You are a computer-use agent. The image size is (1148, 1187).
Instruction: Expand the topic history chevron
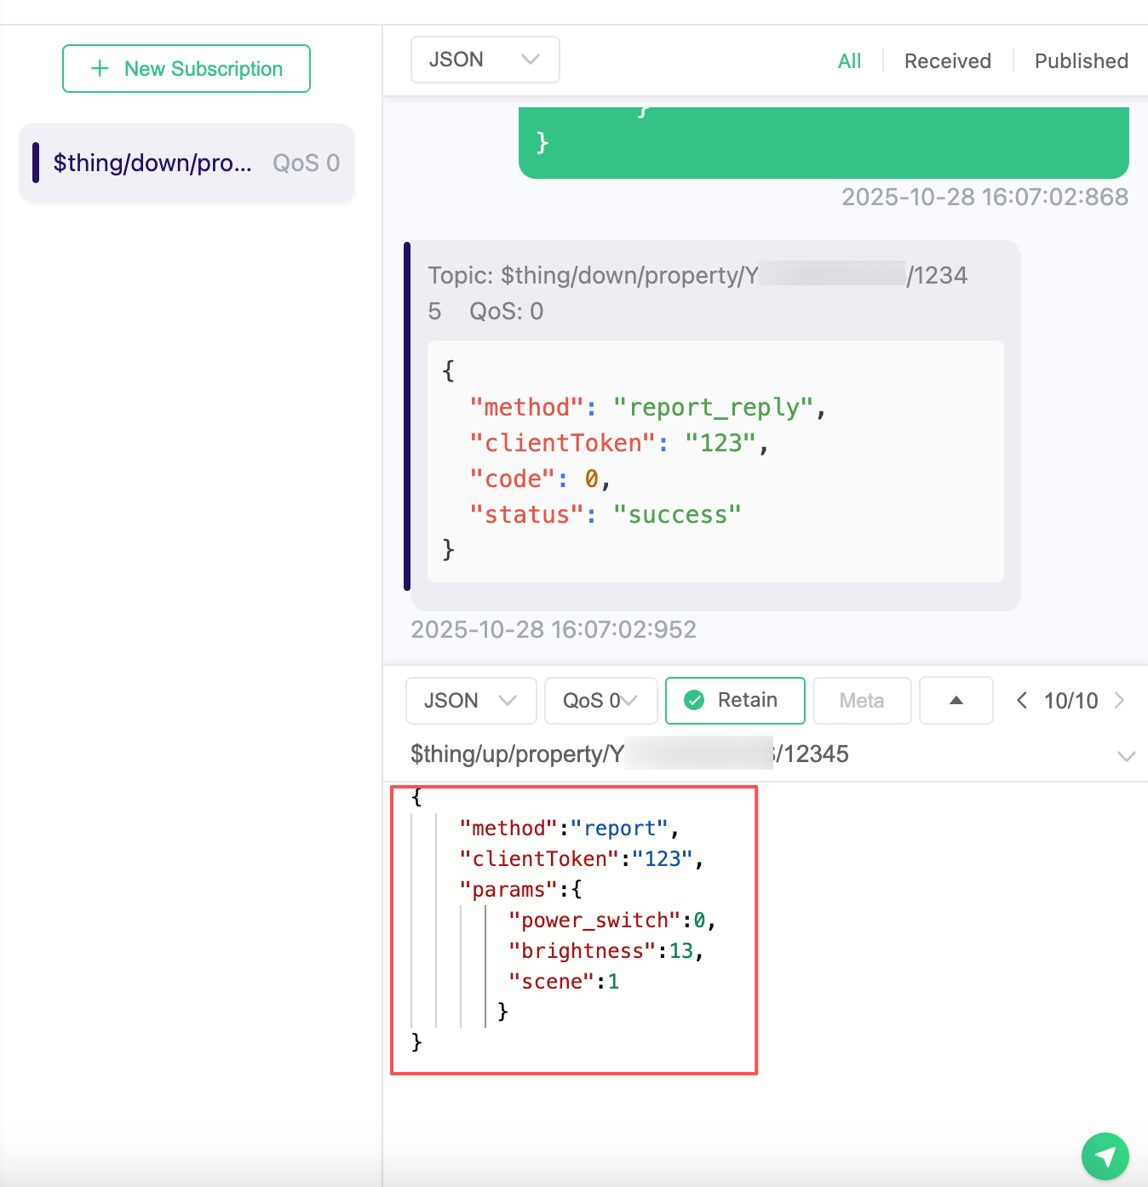tap(1126, 756)
